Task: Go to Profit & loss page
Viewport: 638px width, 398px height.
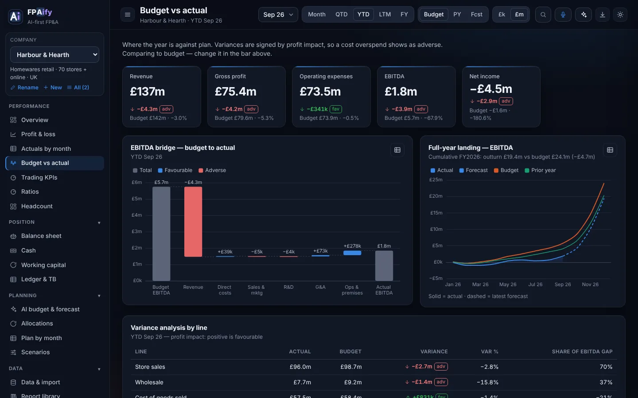Action: [x=54, y=134]
